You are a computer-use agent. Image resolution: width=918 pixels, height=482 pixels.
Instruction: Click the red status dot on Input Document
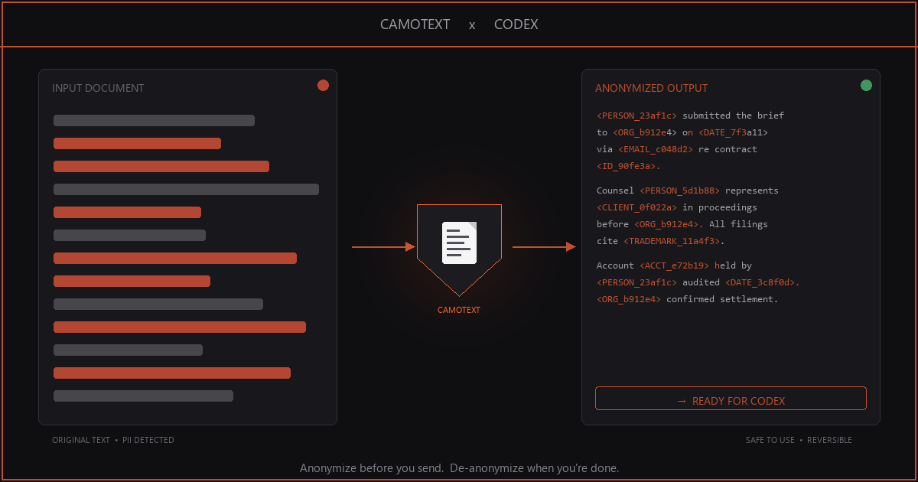[323, 85]
